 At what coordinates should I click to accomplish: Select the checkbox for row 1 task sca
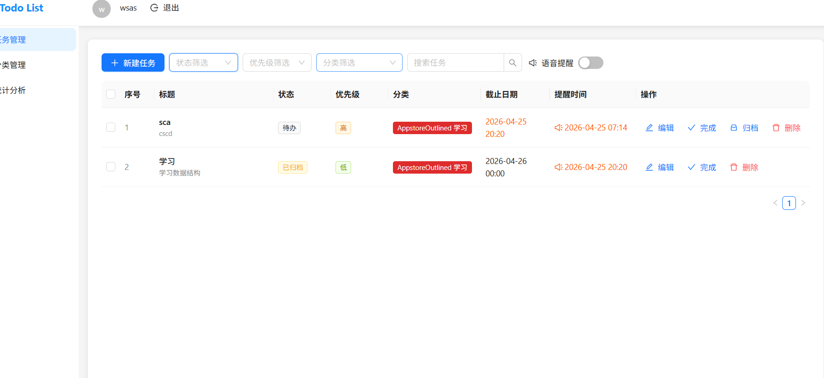coord(111,127)
